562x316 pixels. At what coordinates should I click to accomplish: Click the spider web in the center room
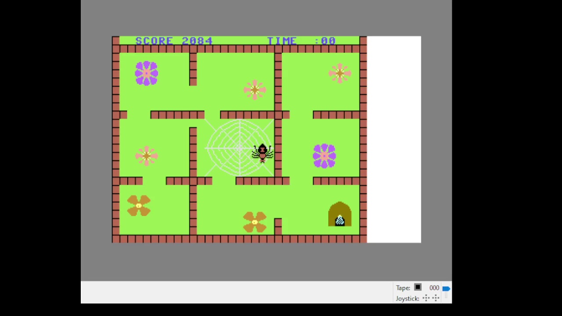click(240, 148)
